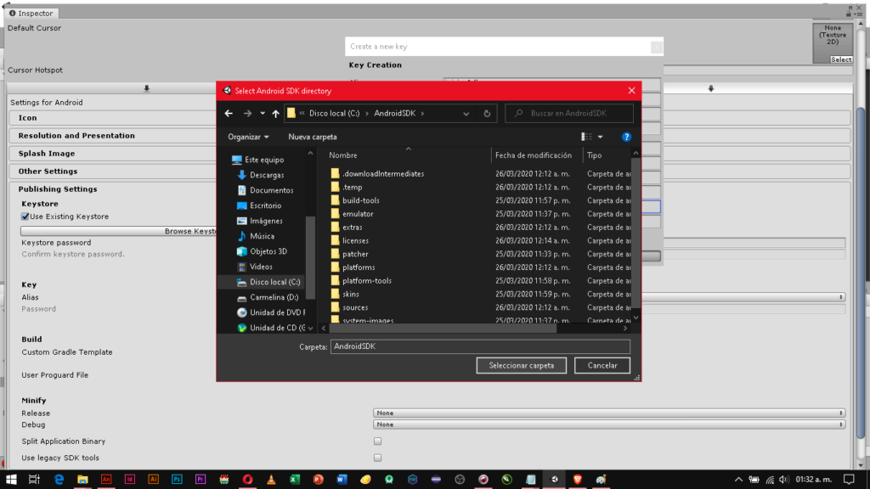Select the platform-tools folder

pos(367,281)
